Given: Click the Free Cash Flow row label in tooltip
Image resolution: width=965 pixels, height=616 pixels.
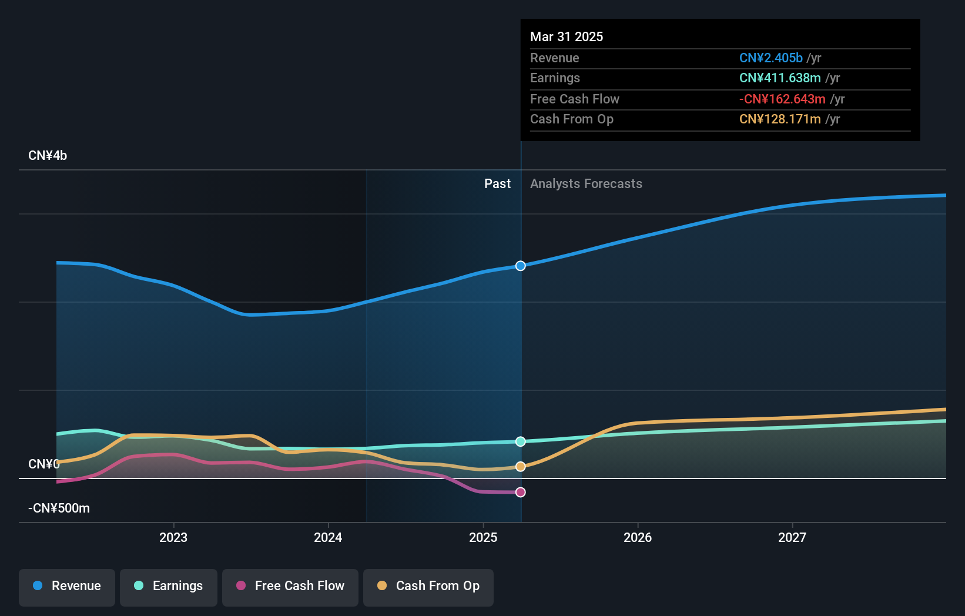Looking at the screenshot, I should 575,99.
